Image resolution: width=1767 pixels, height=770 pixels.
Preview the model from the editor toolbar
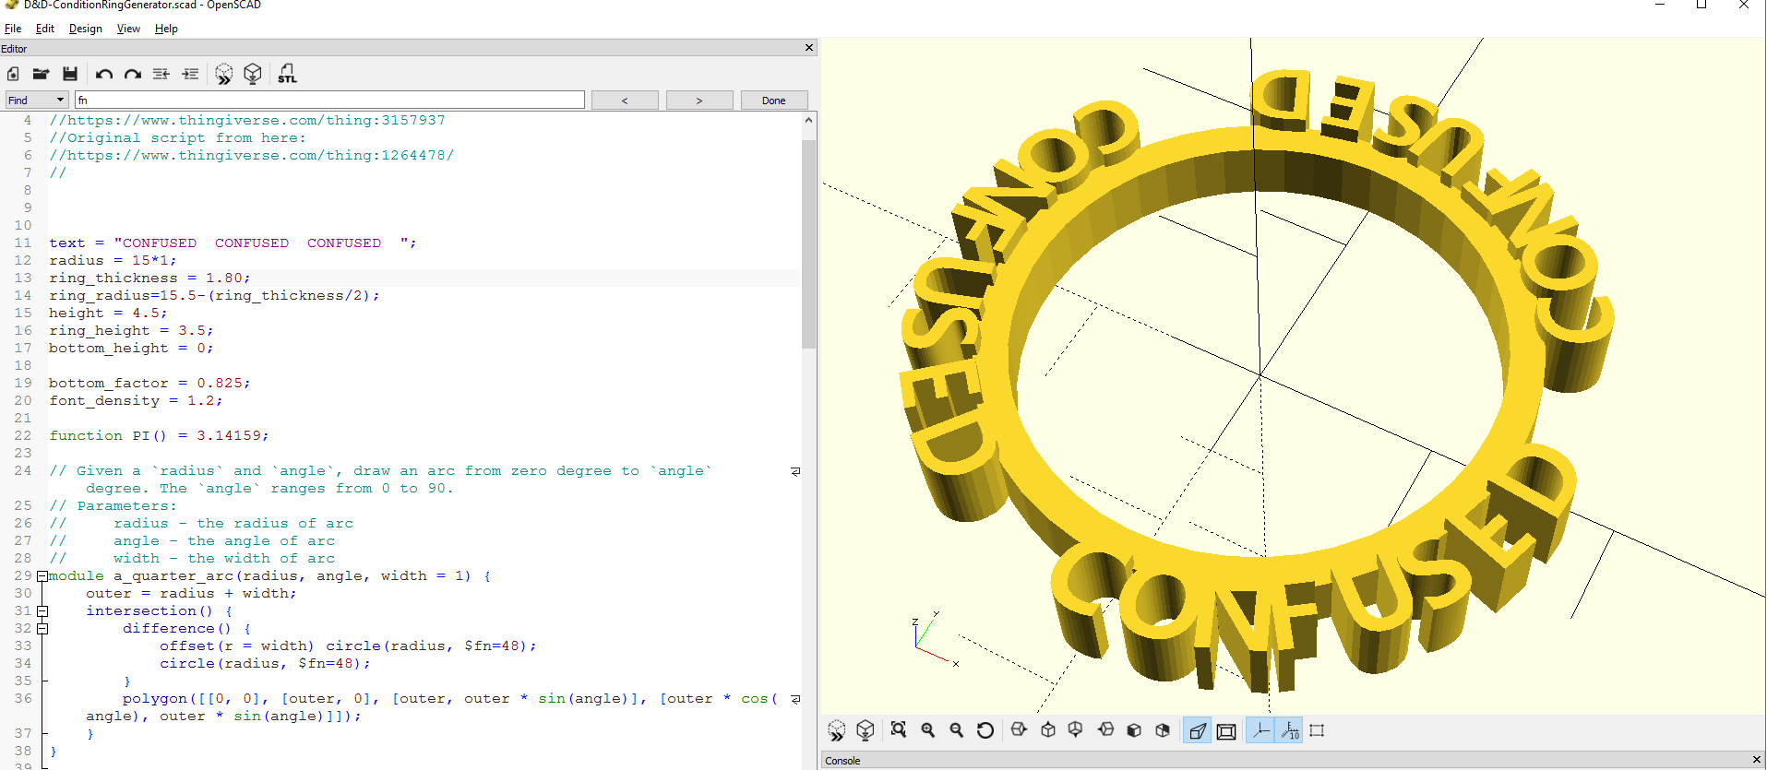pos(223,74)
